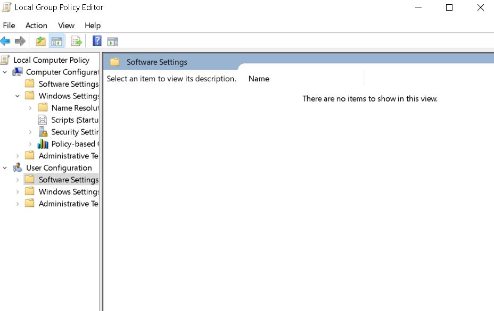Select the Name Resolution Policy tree item

tap(75, 107)
